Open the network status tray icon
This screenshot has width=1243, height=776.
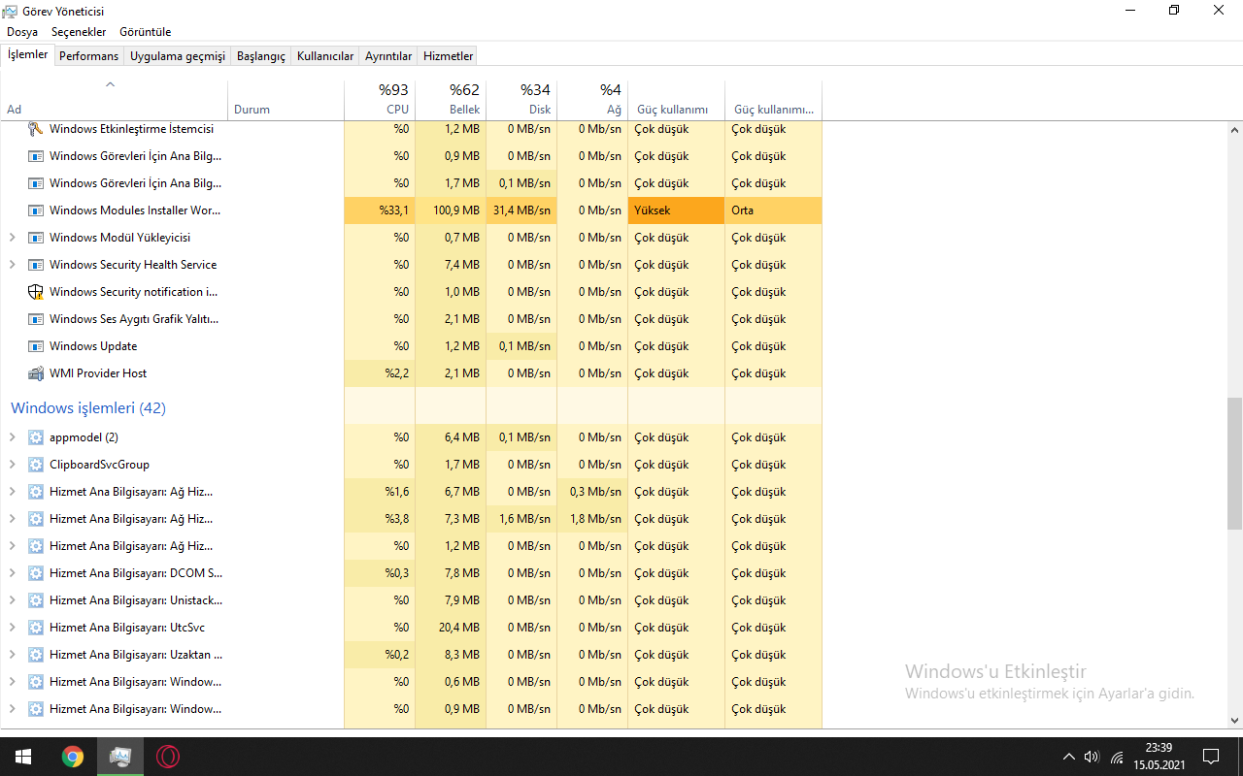(1117, 757)
